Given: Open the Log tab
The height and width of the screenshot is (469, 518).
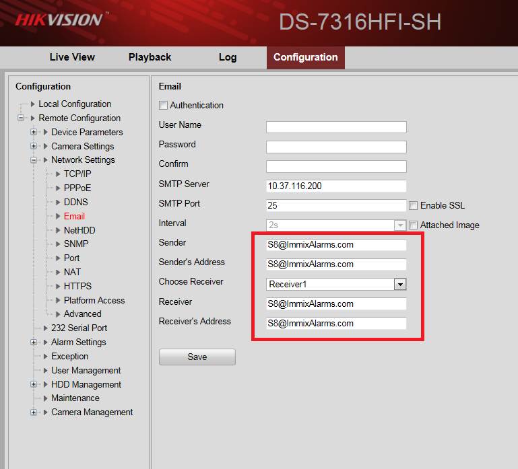Looking at the screenshot, I should pos(228,57).
